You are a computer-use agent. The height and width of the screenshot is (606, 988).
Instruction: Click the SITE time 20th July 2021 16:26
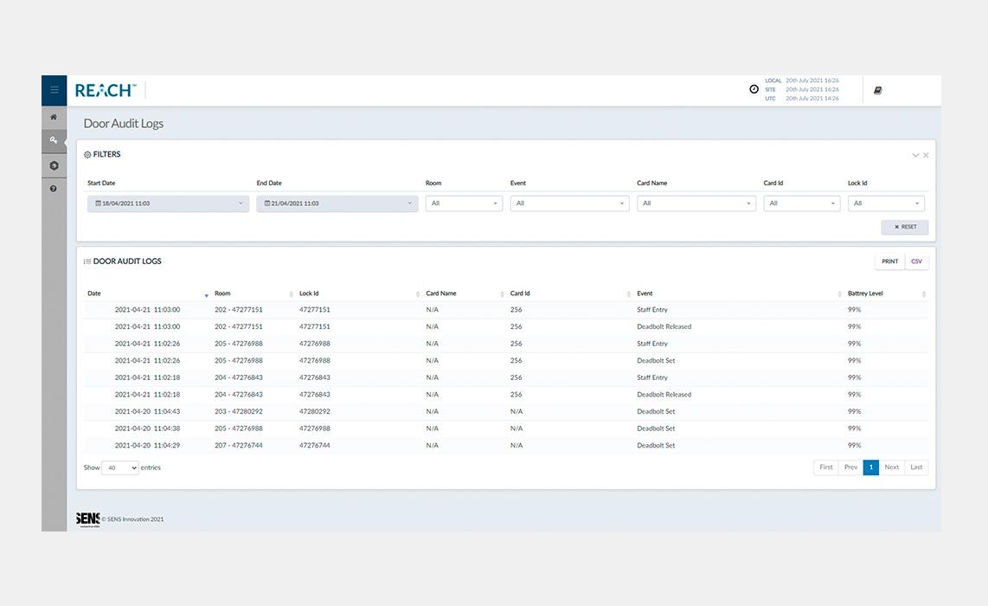click(x=812, y=89)
